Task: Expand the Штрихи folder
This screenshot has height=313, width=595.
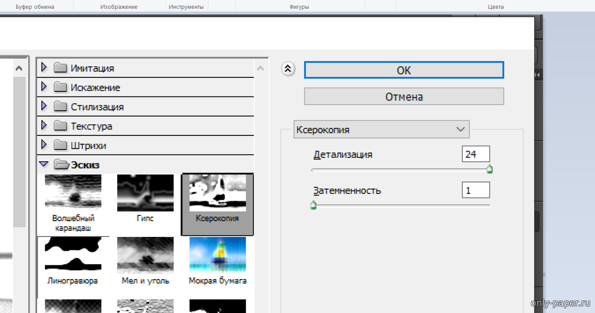Action: [45, 145]
